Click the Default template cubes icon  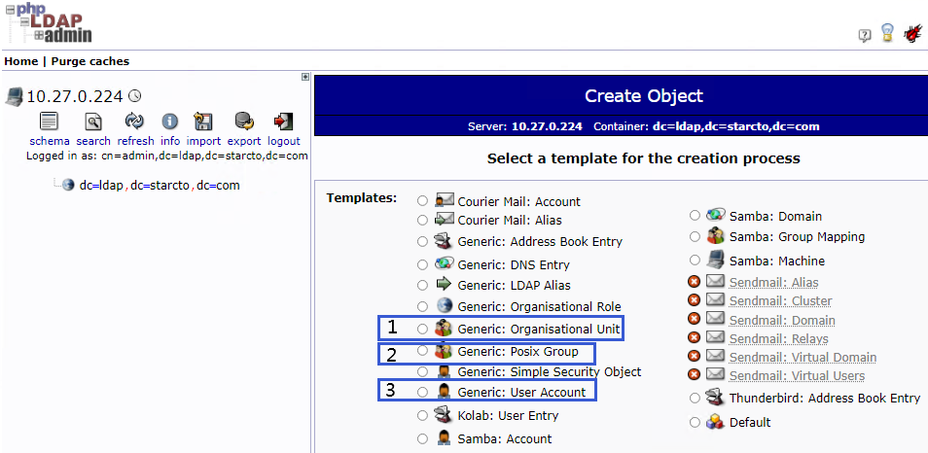715,422
